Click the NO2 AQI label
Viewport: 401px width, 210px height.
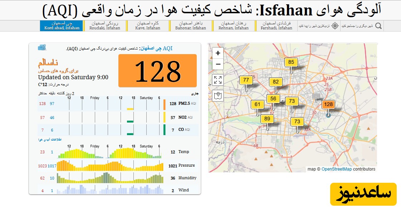[186, 117]
